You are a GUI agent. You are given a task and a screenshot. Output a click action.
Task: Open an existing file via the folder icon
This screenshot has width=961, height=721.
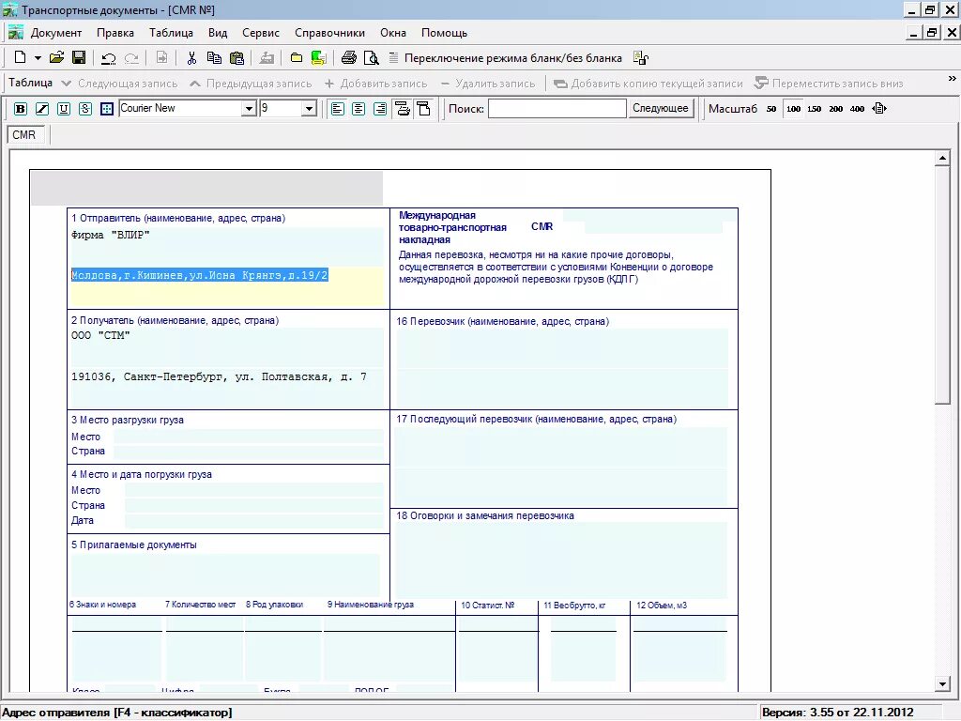(56, 57)
